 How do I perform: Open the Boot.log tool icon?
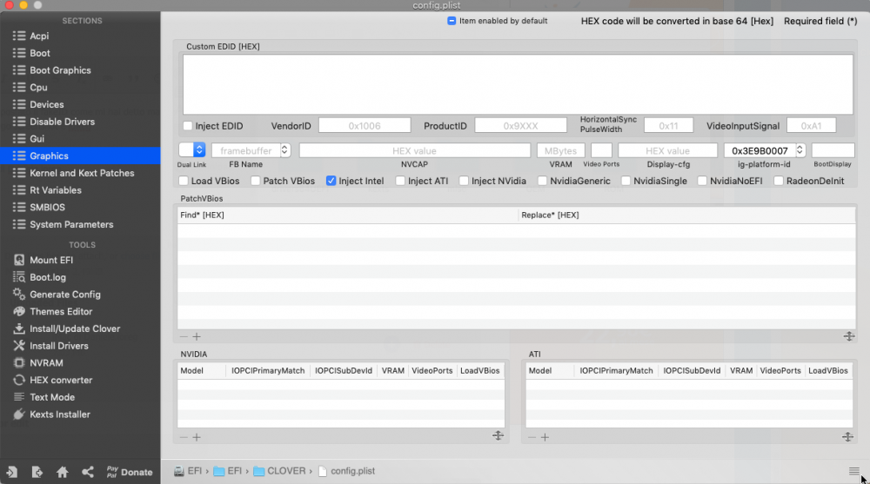pos(19,277)
